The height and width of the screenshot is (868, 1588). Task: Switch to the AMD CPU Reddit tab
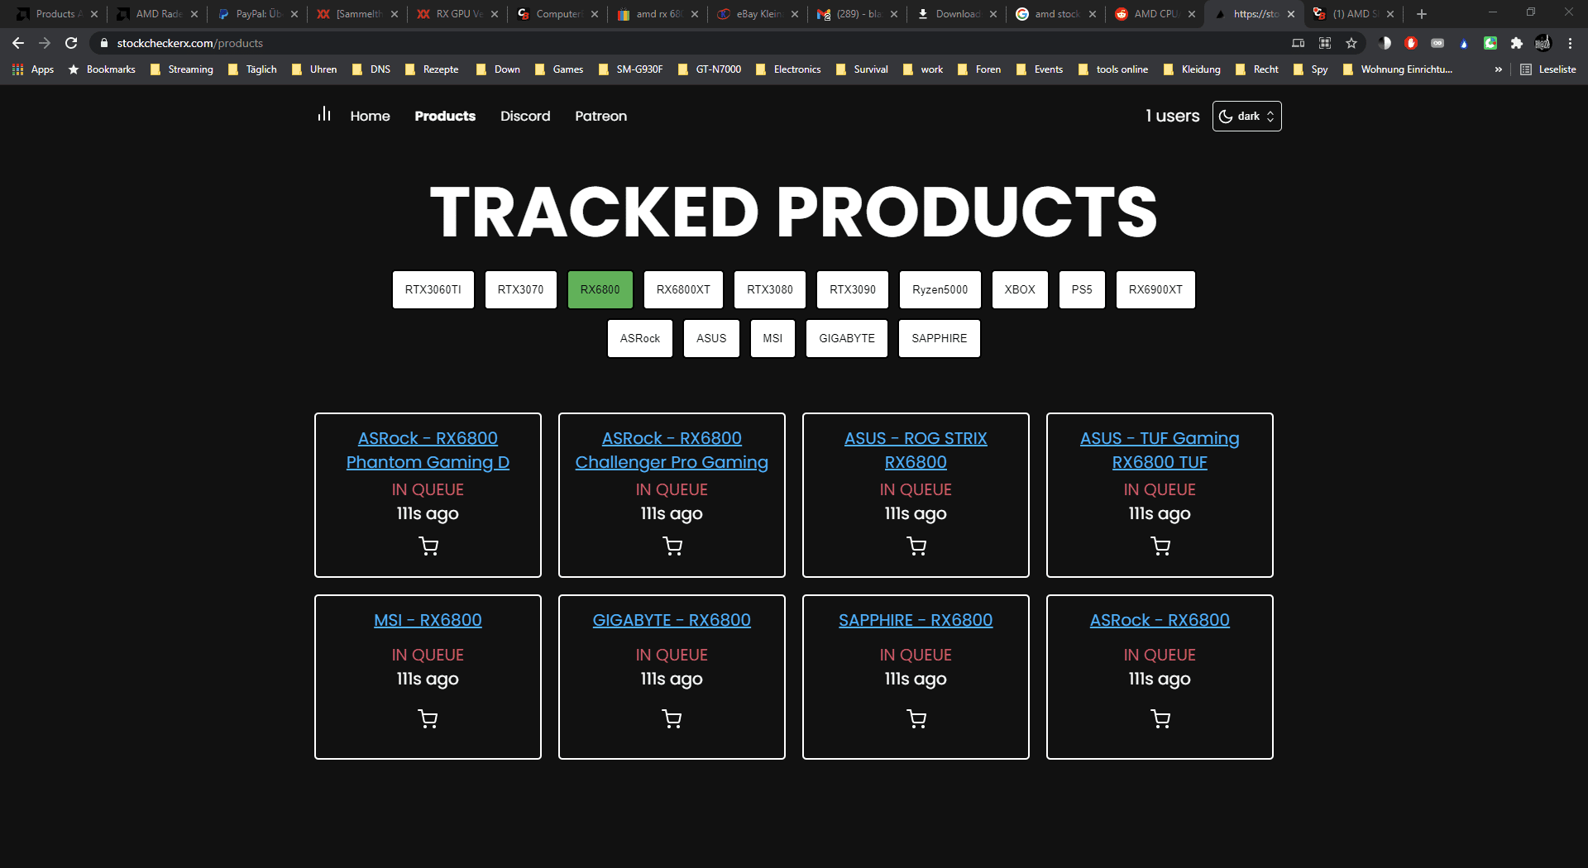click(1155, 14)
